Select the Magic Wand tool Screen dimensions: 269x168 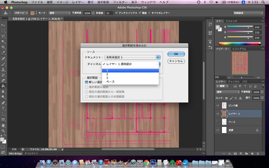(3, 42)
